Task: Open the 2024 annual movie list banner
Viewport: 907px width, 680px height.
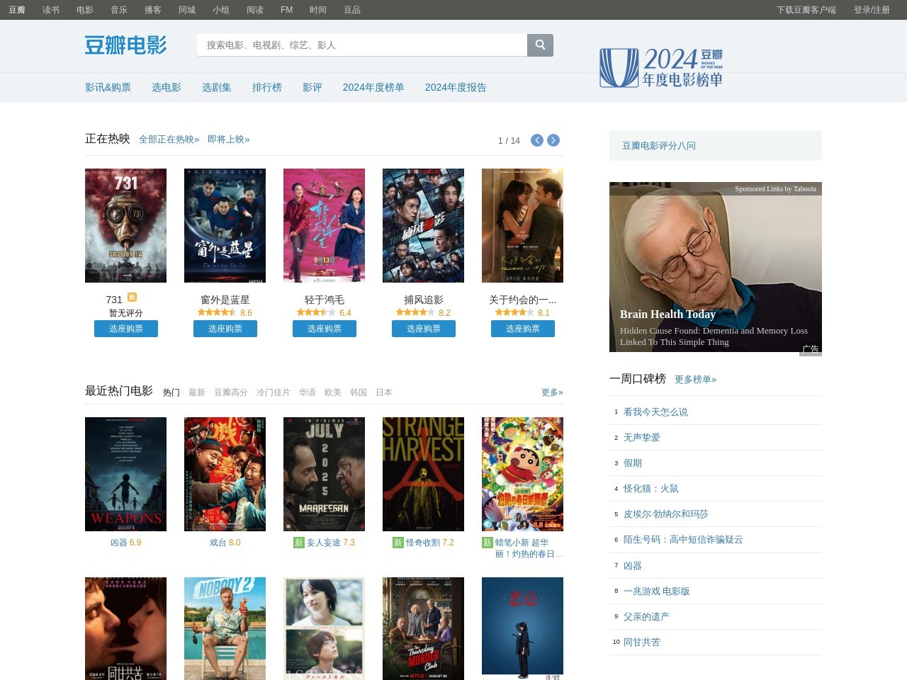Action: [660, 68]
